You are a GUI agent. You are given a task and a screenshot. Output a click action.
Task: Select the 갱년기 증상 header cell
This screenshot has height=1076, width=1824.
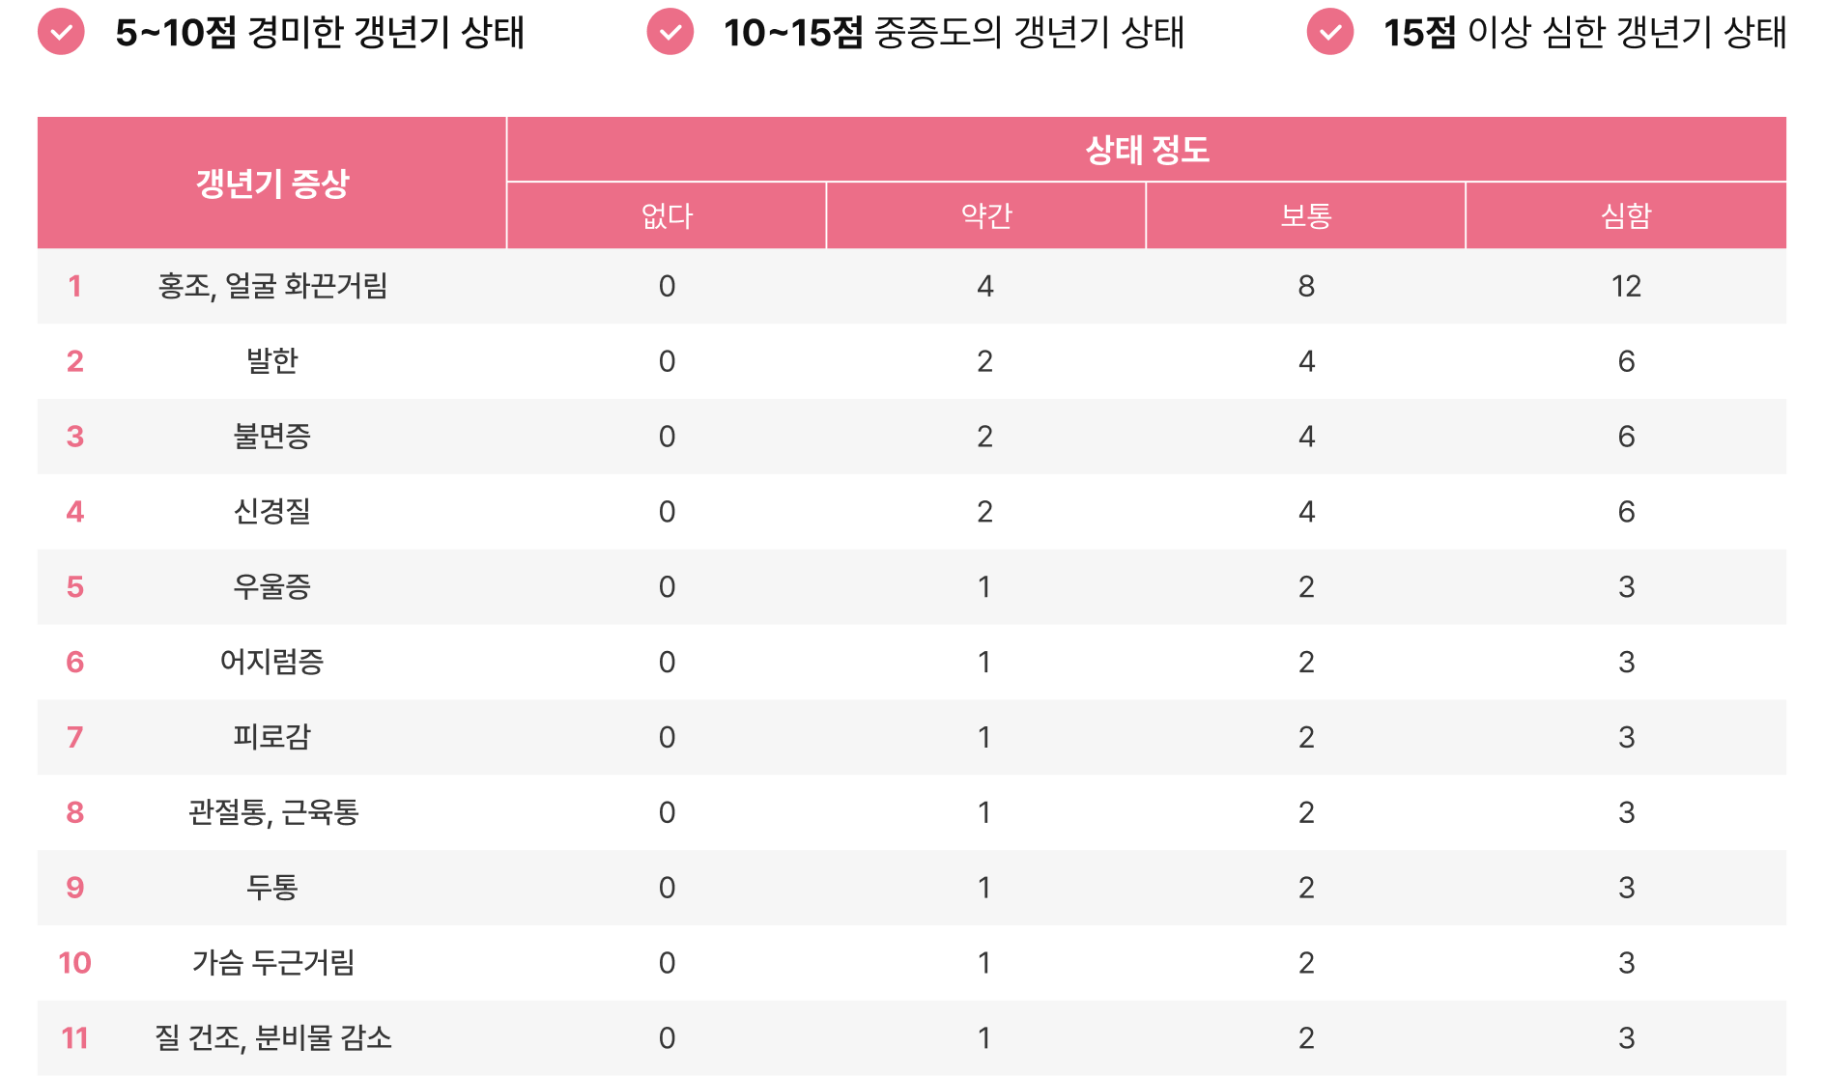coord(271,184)
